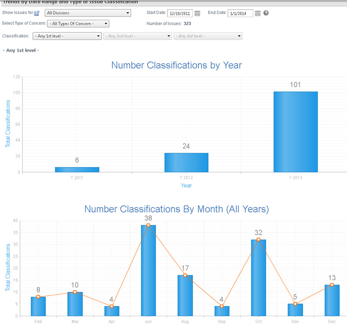This screenshot has width=347, height=327.
Task: Select the Jun bar showing 38
Action: [x=148, y=271]
